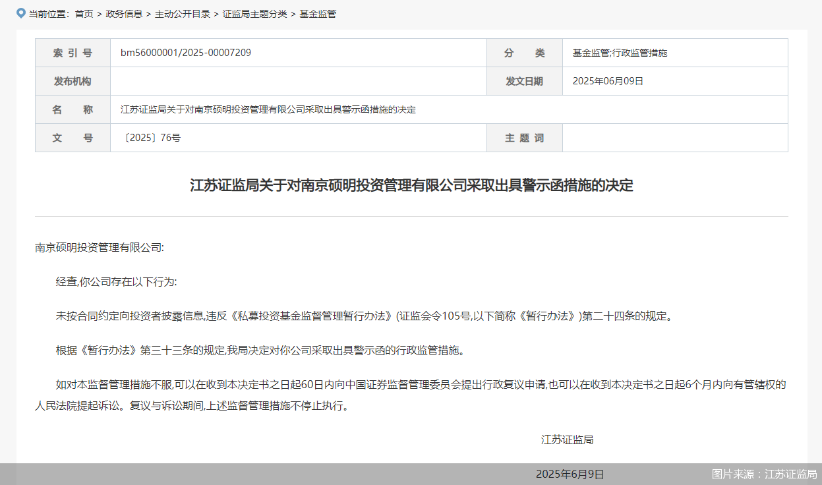Go to 首页 via breadcrumb
This screenshot has height=485, width=822.
point(84,14)
